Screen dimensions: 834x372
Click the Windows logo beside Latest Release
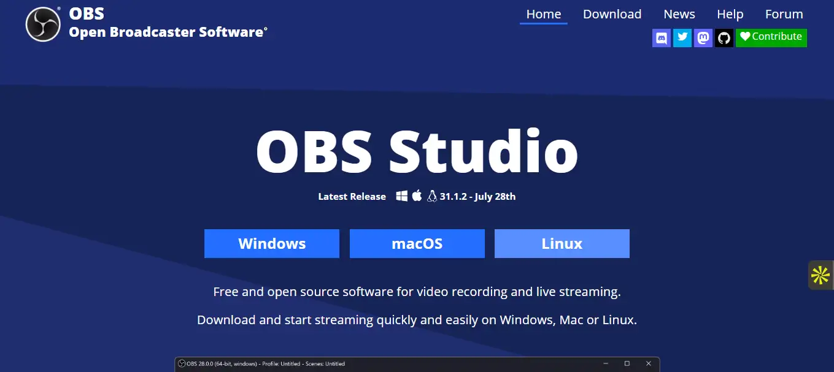pos(402,196)
